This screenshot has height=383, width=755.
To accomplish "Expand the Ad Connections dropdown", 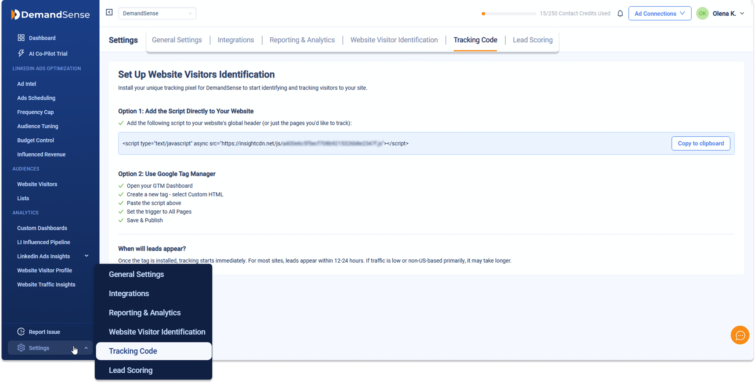I will 659,14.
